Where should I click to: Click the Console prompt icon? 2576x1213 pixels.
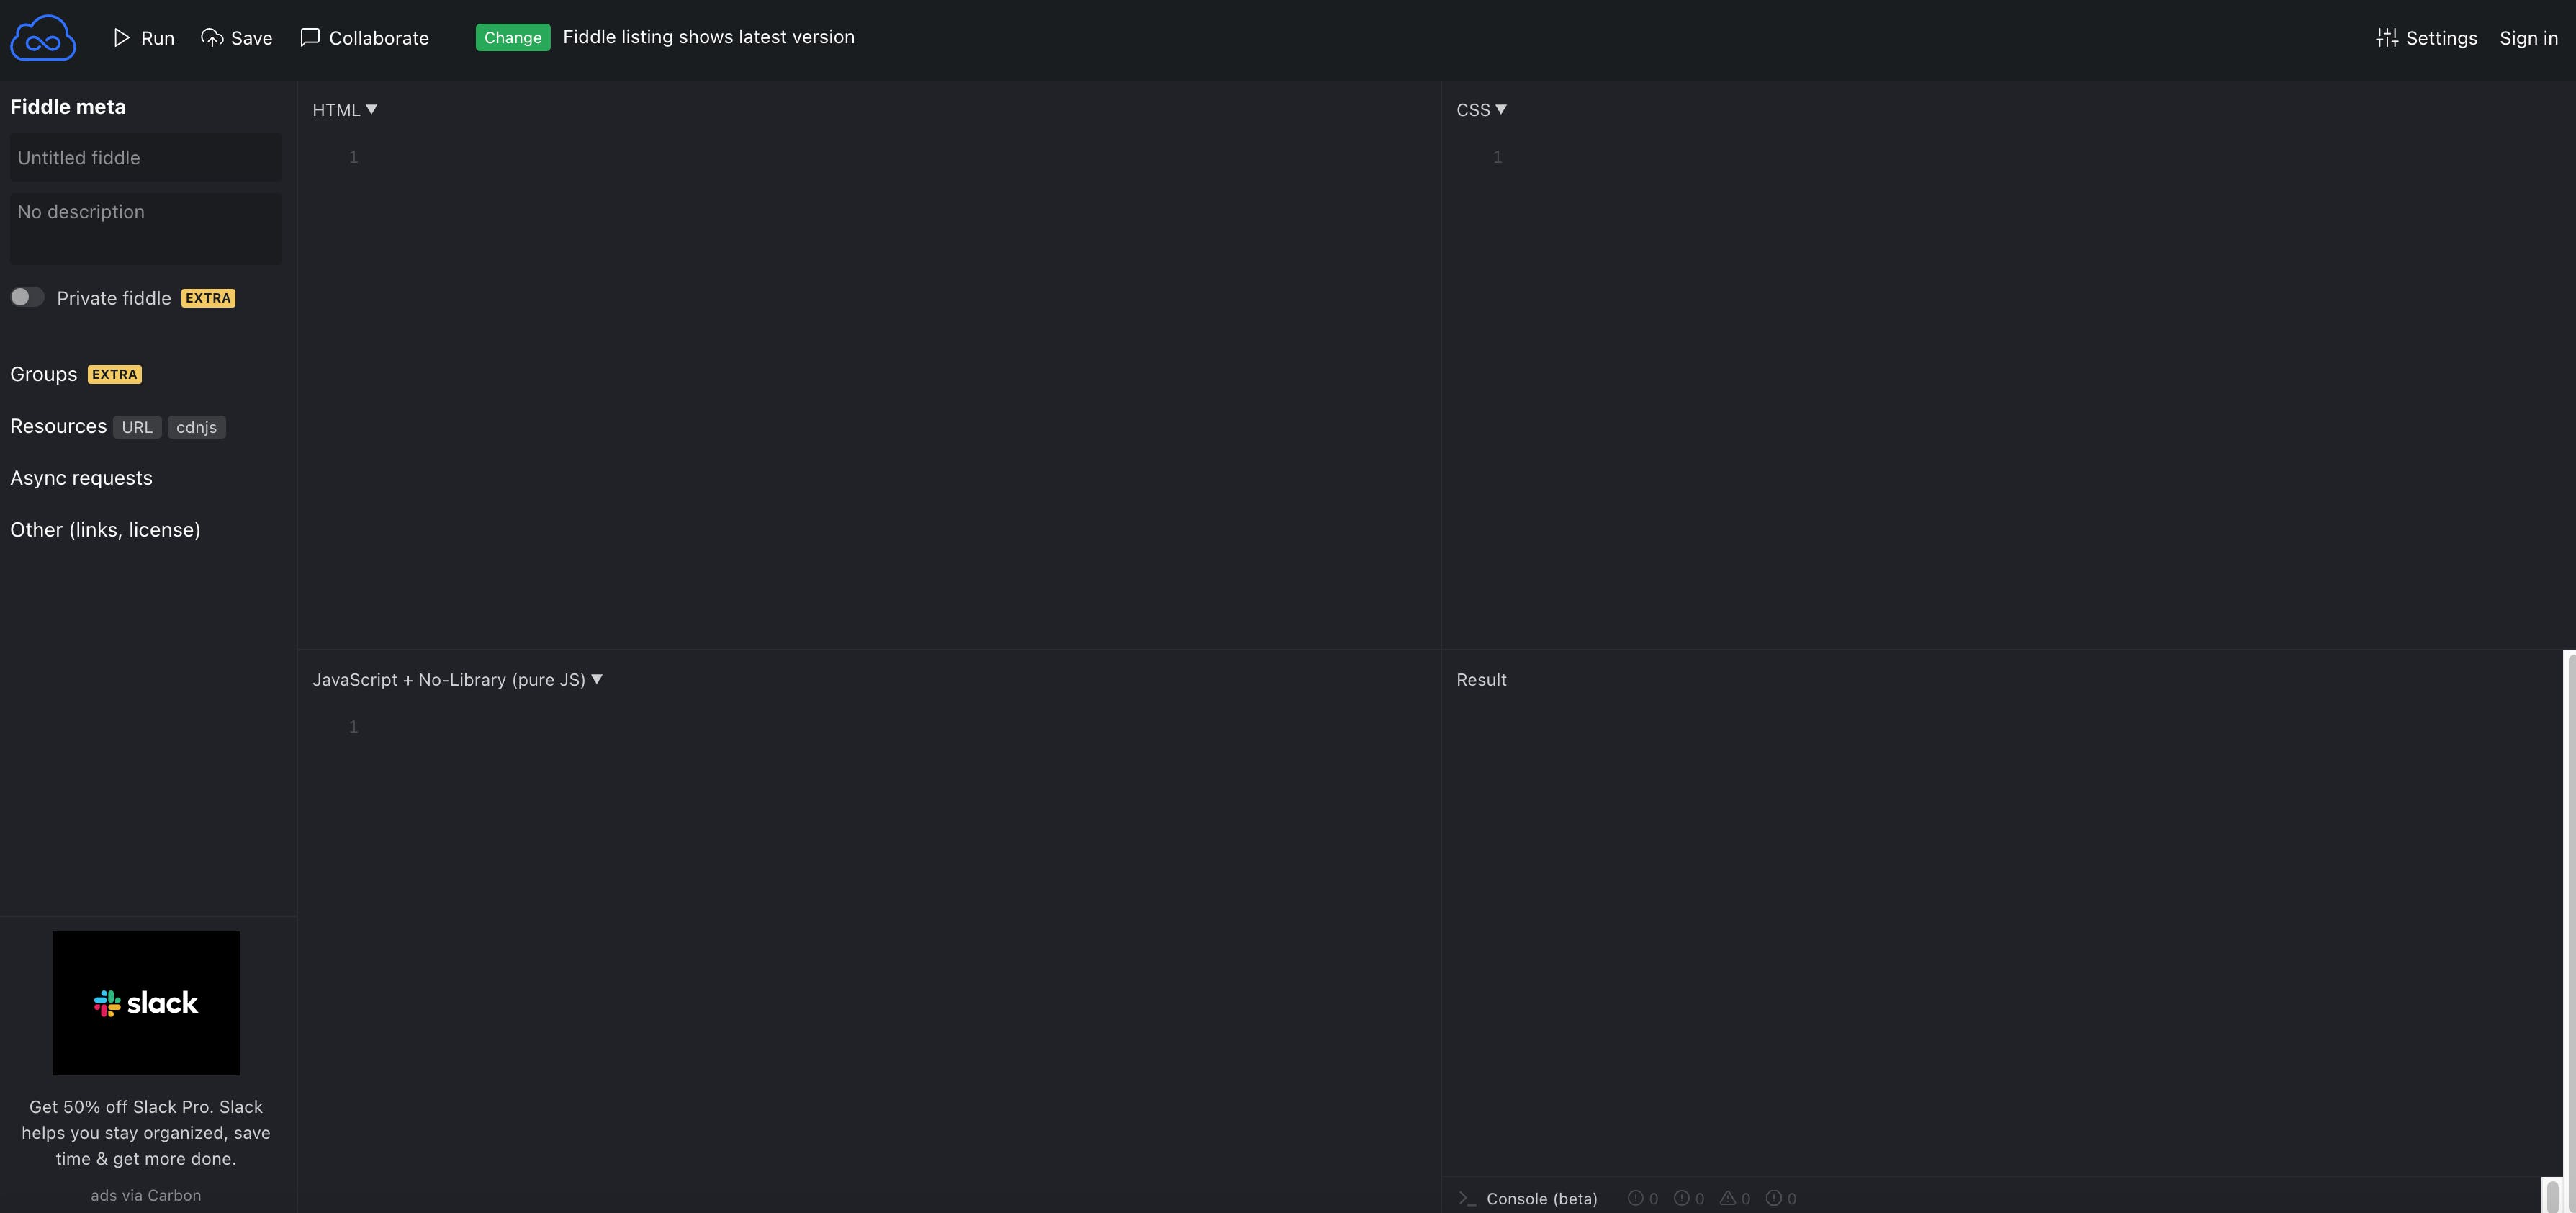click(x=1467, y=1198)
